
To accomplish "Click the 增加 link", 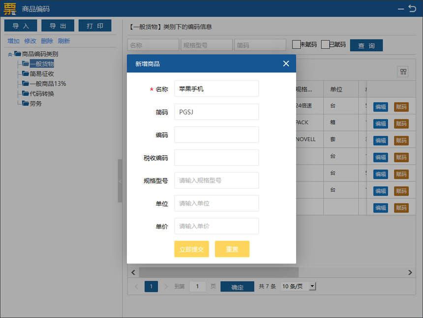I will [13, 41].
